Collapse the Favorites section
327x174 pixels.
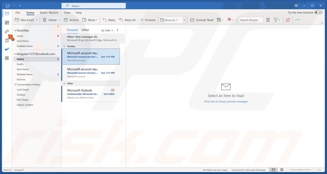point(15,31)
